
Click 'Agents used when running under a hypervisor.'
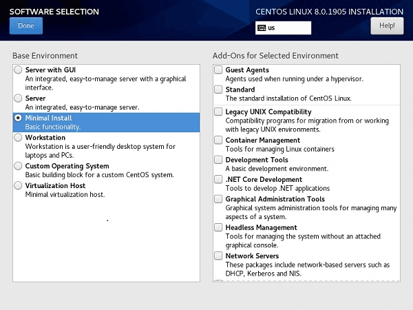click(x=295, y=79)
